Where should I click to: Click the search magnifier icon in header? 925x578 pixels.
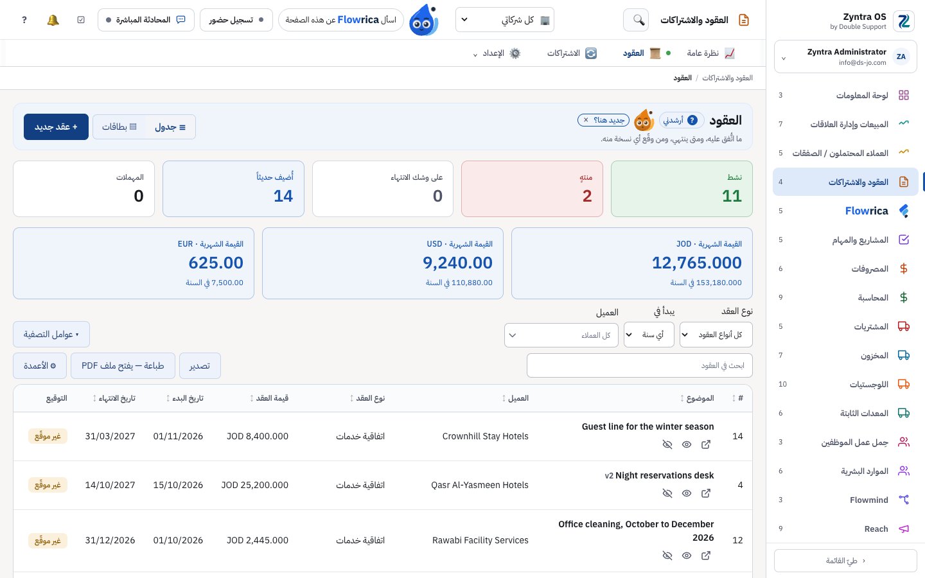point(636,20)
